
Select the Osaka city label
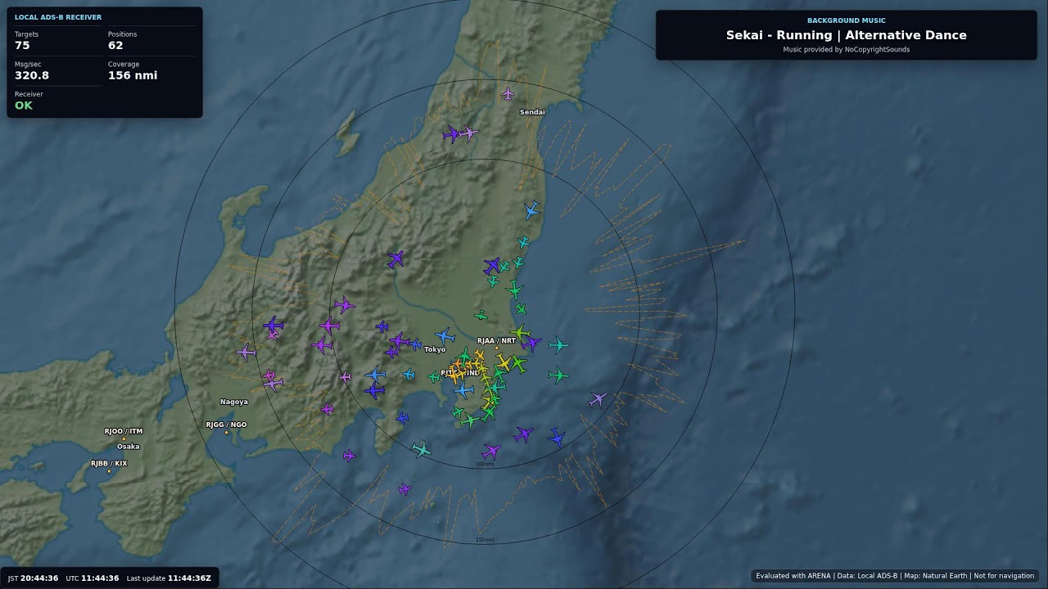tap(129, 447)
